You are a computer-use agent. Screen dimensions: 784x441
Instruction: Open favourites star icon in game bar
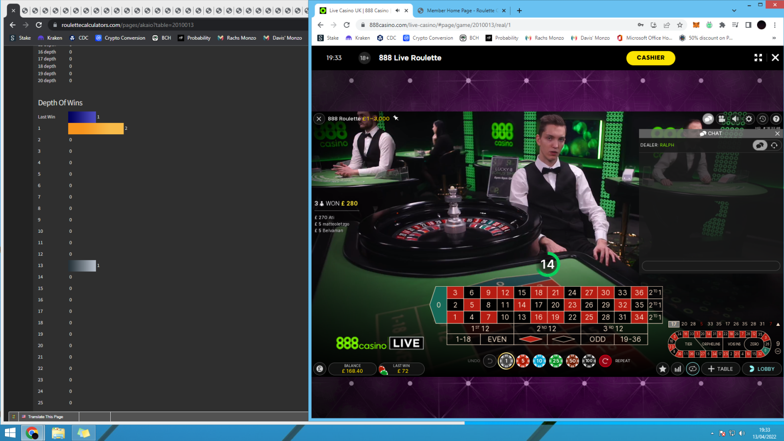[x=663, y=369]
